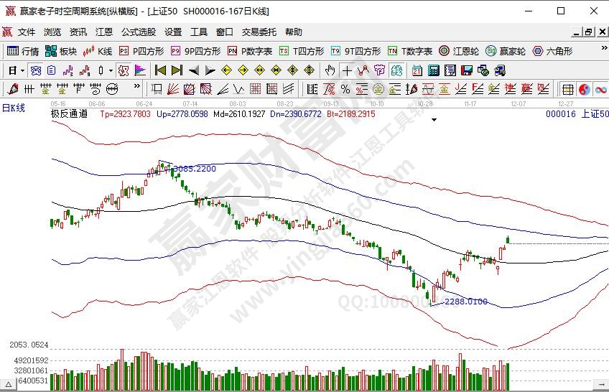609x392 pixels.
Task: Open the 交易委托 menu
Action: point(259,32)
